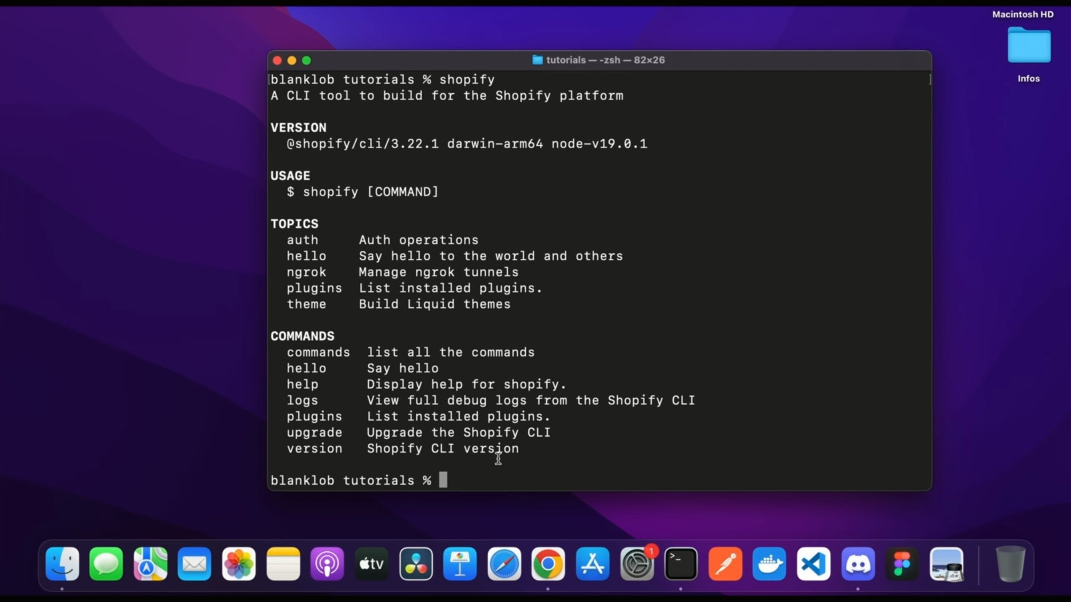The image size is (1071, 602).
Task: Open Google Chrome from the Dock
Action: (x=548, y=564)
